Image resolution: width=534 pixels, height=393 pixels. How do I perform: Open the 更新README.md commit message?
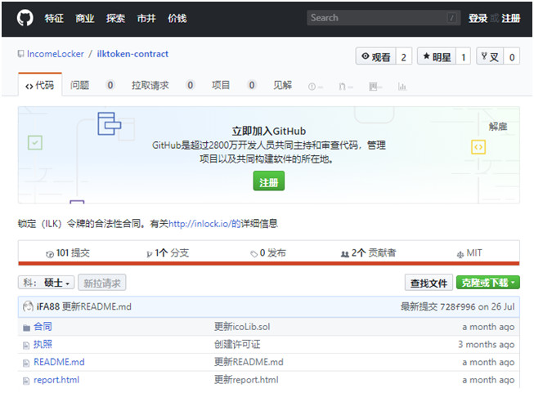pos(96,306)
